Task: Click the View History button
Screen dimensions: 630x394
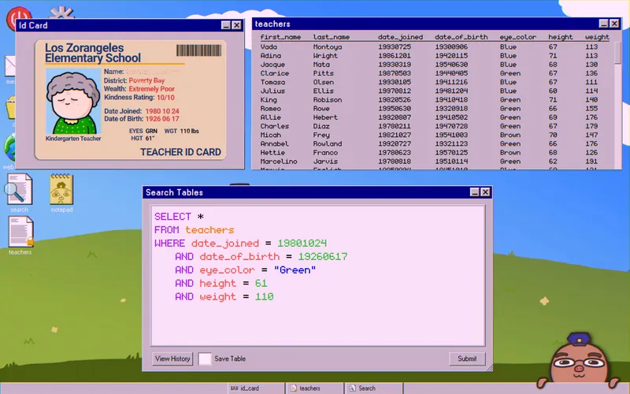Action: 172,359
